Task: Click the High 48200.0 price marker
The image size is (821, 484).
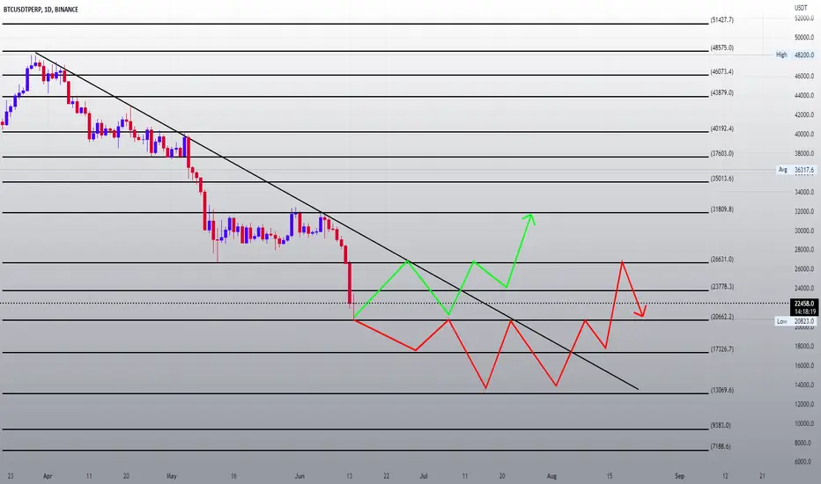Action: 795,55
